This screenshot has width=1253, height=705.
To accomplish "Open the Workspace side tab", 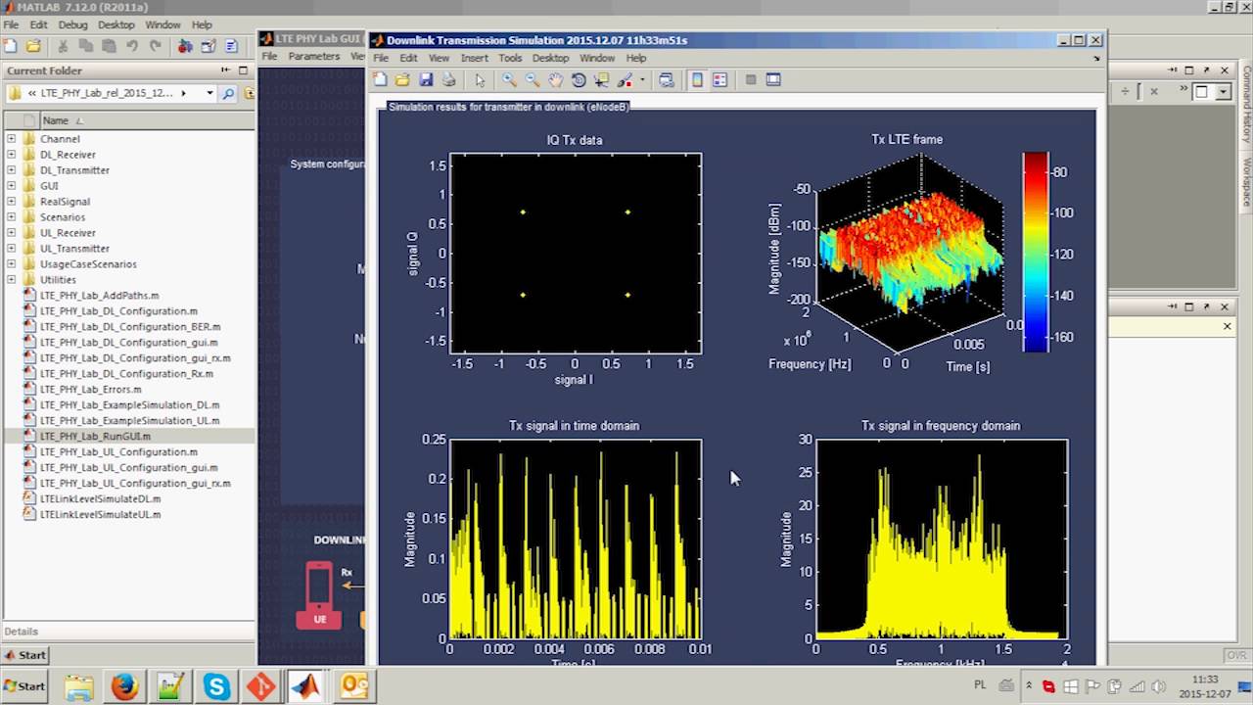I will (1247, 181).
